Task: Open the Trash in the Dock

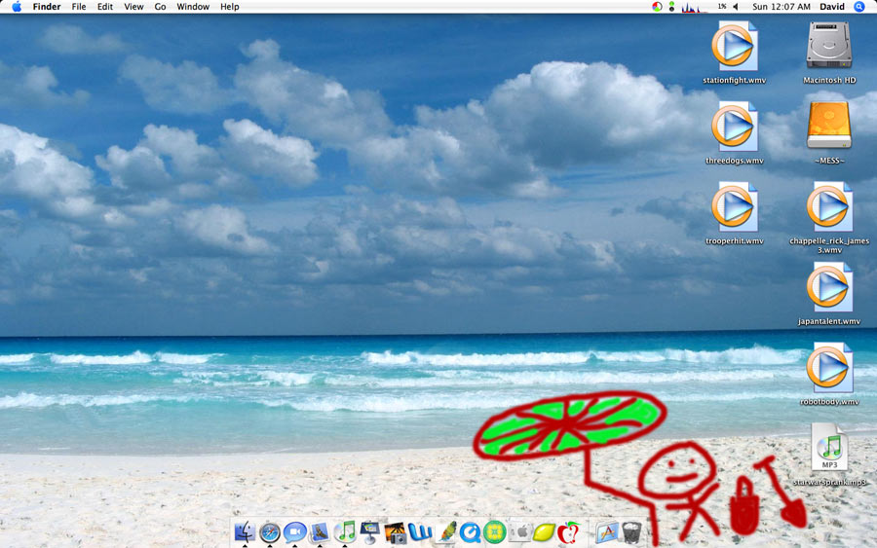Action: [632, 532]
